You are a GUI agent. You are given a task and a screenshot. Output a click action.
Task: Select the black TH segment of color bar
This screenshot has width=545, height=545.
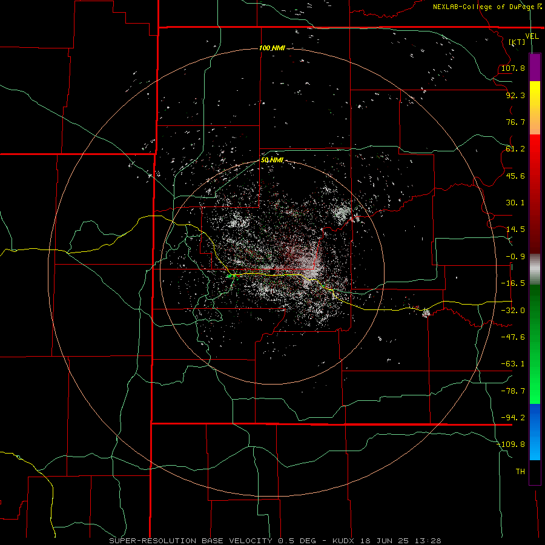click(535, 472)
